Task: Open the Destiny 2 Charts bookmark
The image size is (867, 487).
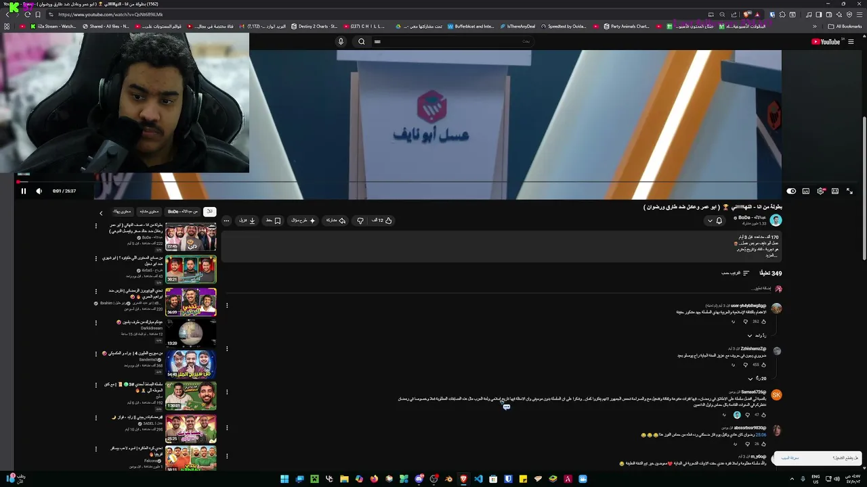Action: coord(314,26)
